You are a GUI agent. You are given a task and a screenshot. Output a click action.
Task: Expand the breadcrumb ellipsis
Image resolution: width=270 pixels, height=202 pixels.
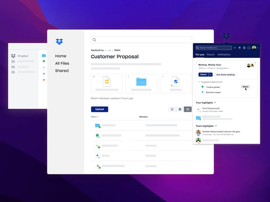(109, 50)
